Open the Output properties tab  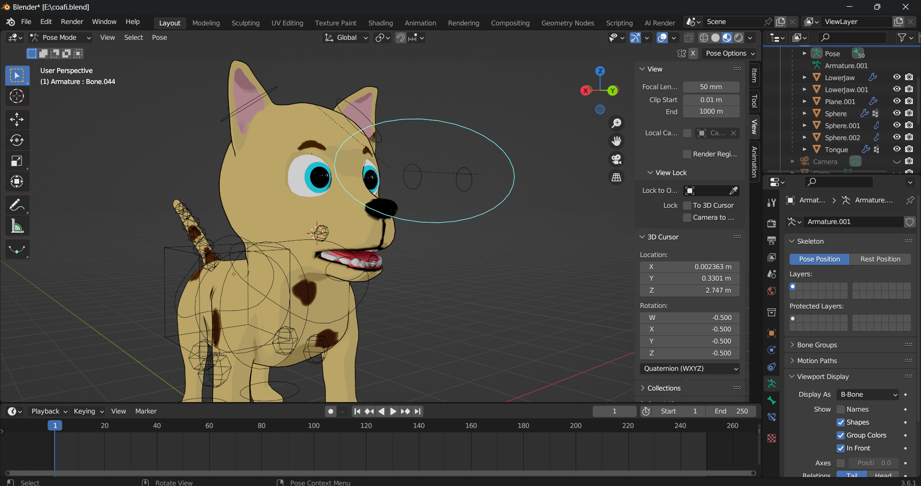(x=771, y=240)
